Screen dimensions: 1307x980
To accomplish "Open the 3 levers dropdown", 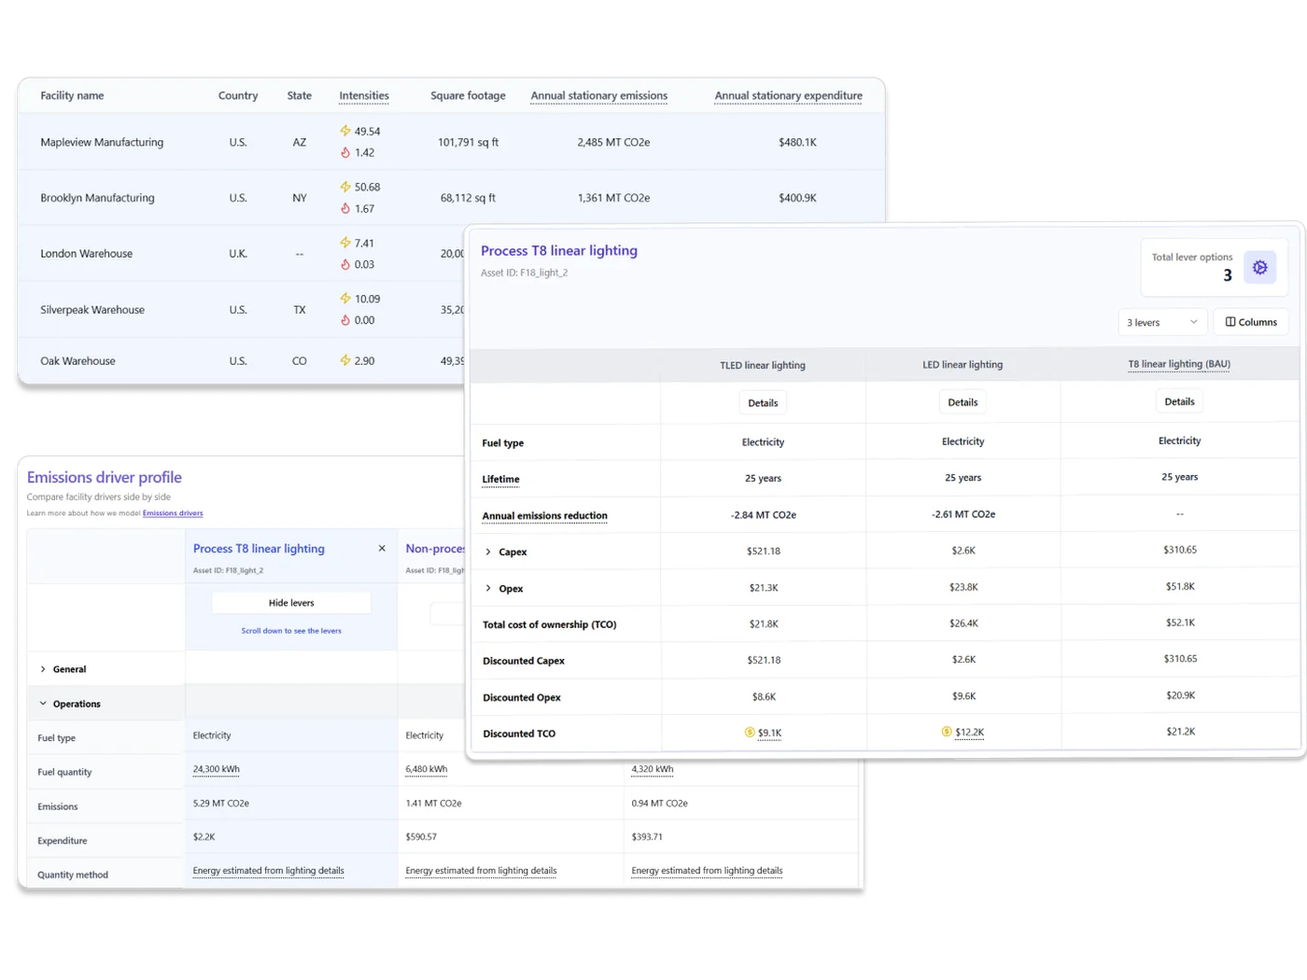I will (x=1161, y=321).
